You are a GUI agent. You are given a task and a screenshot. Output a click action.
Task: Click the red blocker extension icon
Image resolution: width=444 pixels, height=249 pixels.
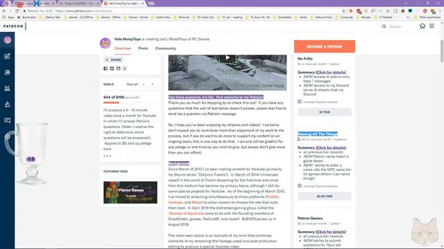pyautogui.click(x=425, y=11)
